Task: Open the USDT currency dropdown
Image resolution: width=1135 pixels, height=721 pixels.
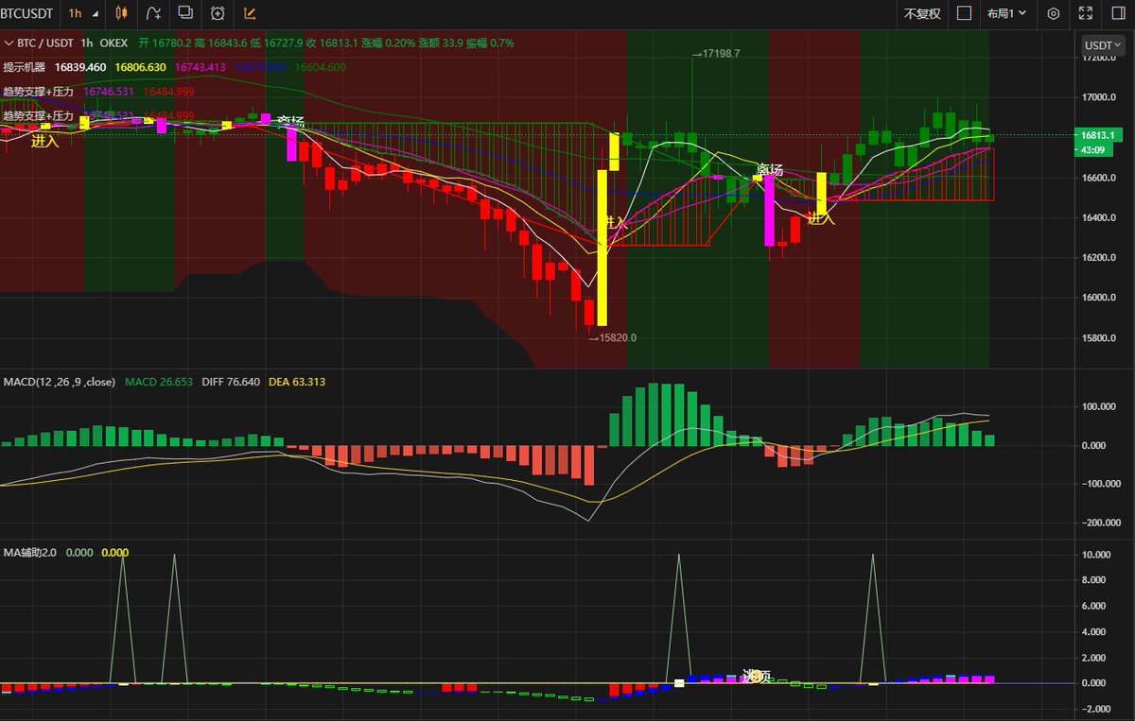Action: [1104, 44]
